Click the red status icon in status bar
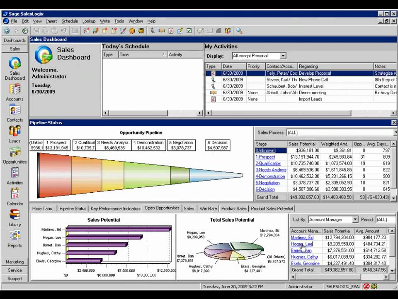The width and height of the screenshot is (398, 299). pyautogui.click(x=366, y=286)
